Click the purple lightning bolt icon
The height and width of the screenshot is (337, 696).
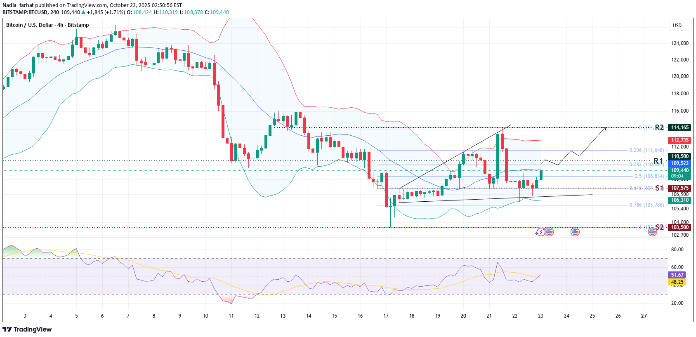coord(540,232)
